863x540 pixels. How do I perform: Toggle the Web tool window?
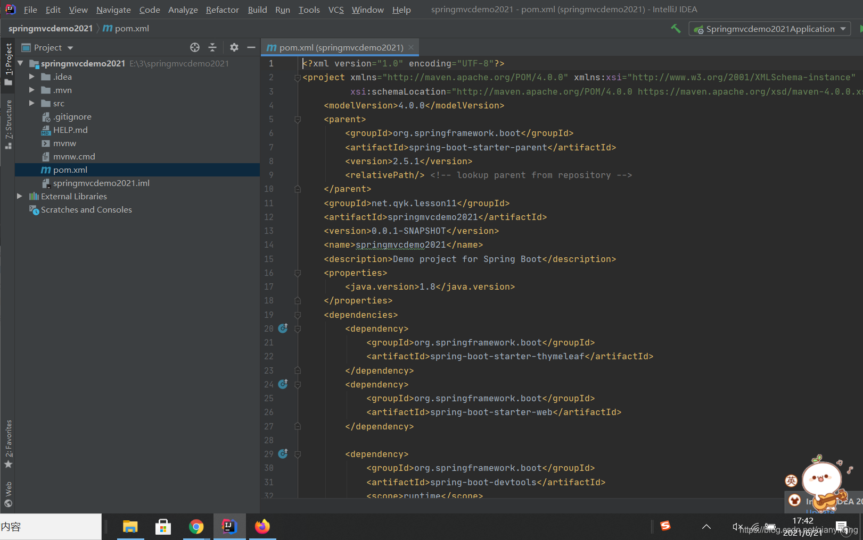[8, 494]
